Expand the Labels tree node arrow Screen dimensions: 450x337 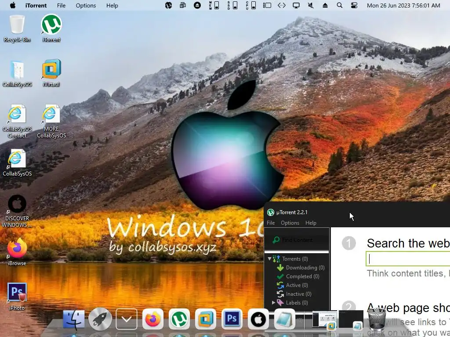(273, 302)
